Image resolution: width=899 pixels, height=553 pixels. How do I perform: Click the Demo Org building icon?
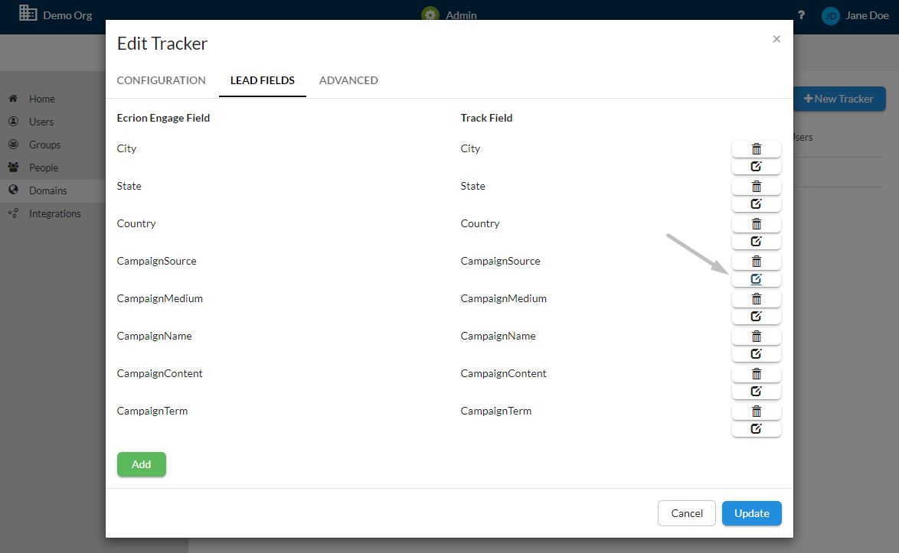tap(28, 12)
